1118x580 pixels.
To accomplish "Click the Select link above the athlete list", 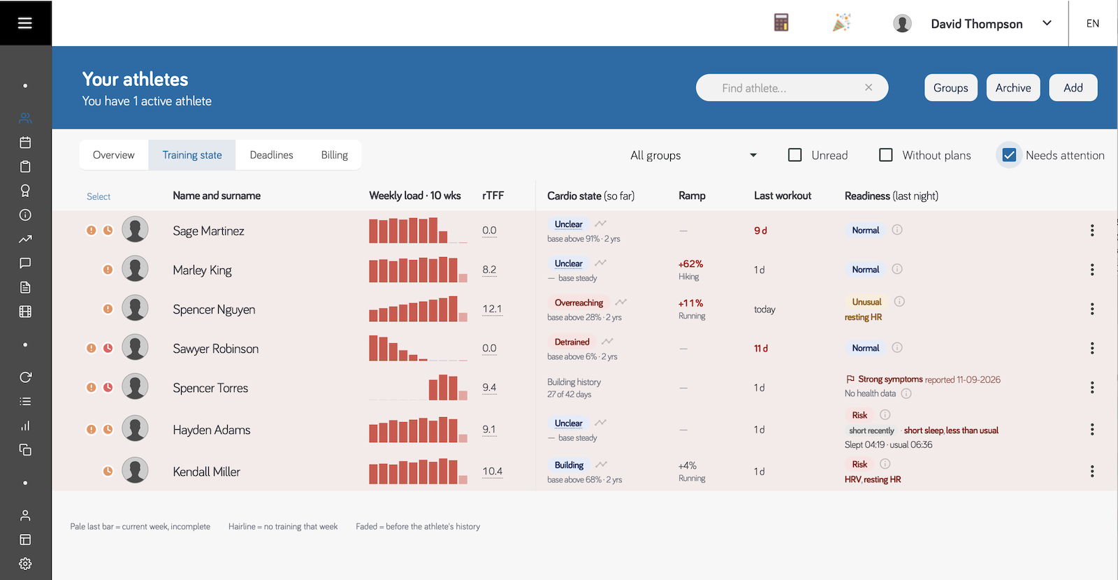I will (99, 196).
